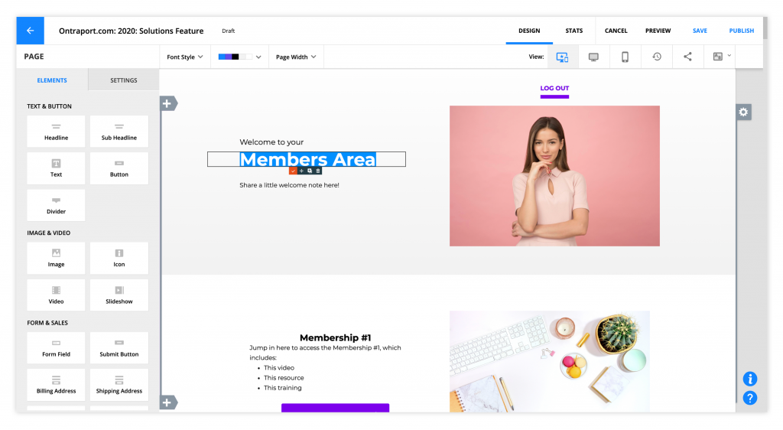This screenshot has height=430, width=783.
Task: Click the blue back arrow button
Action: 30,31
